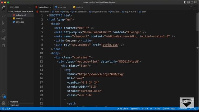Click div.youtube-link breadcrumb item
Image resolution: width=199 pixels, height=112 pixels.
click(98, 12)
